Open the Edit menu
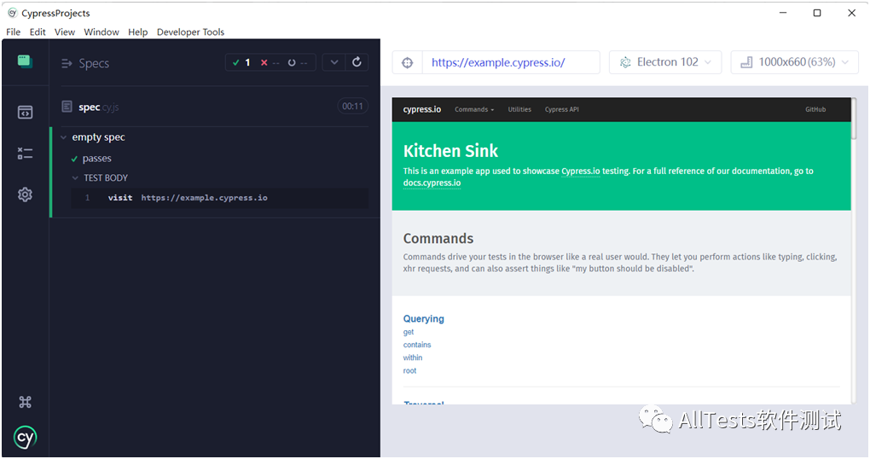 pos(38,32)
